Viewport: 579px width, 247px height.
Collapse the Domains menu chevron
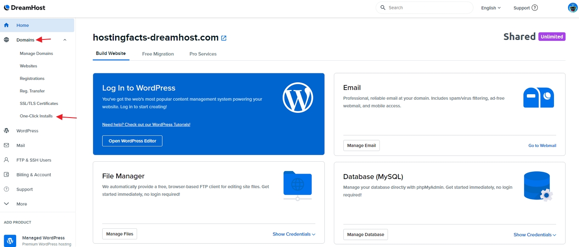pos(65,40)
